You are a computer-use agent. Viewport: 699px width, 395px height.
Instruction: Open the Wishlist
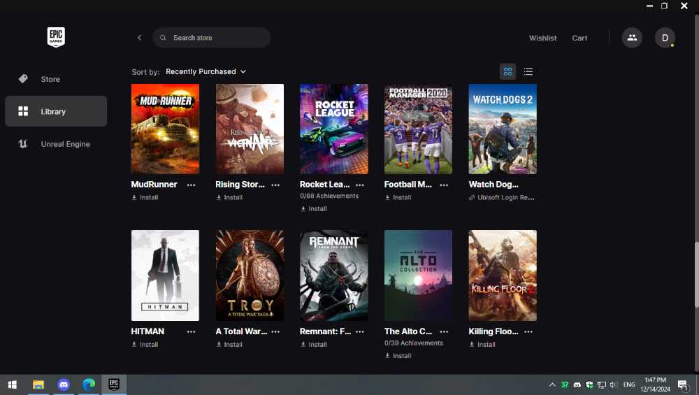pyautogui.click(x=542, y=38)
